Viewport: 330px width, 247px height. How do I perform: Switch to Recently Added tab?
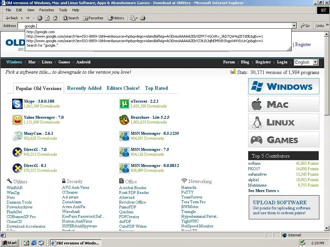tap(84, 88)
